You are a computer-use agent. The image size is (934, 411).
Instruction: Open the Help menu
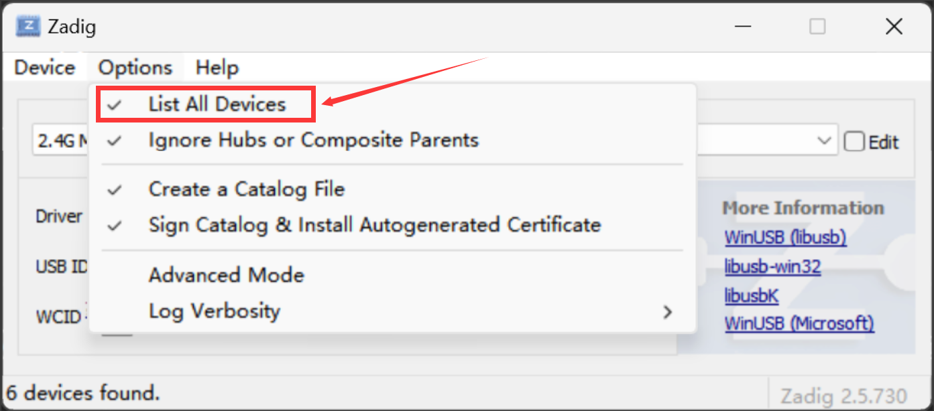[x=217, y=68]
